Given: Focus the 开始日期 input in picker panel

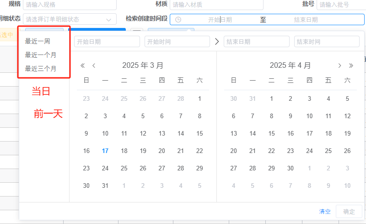Looking at the screenshot, I should pos(107,42).
